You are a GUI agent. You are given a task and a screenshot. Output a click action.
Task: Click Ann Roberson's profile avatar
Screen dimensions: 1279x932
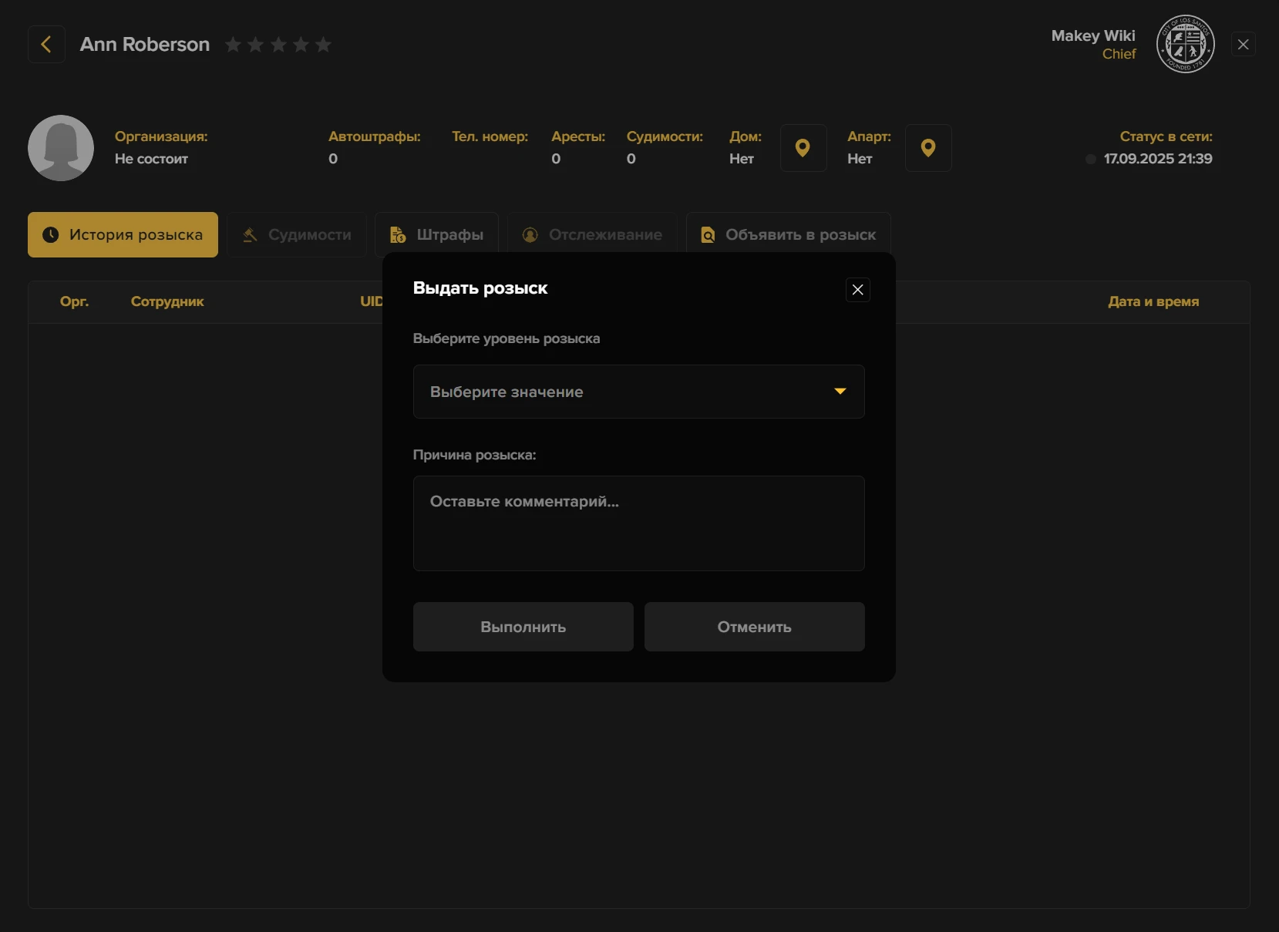pyautogui.click(x=61, y=148)
